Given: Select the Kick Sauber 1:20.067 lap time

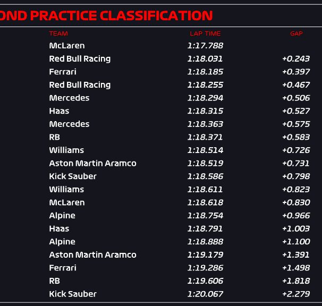Looking at the screenshot, I should point(205,294).
